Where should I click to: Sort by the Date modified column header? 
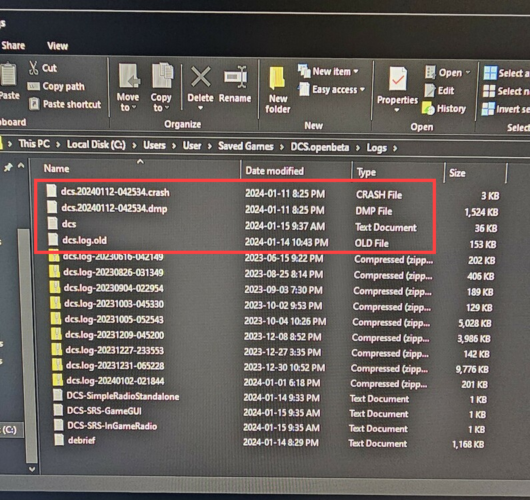tap(275, 171)
